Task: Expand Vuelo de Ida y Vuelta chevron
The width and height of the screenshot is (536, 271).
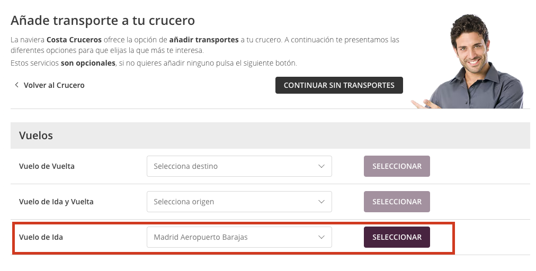Action: point(321,202)
